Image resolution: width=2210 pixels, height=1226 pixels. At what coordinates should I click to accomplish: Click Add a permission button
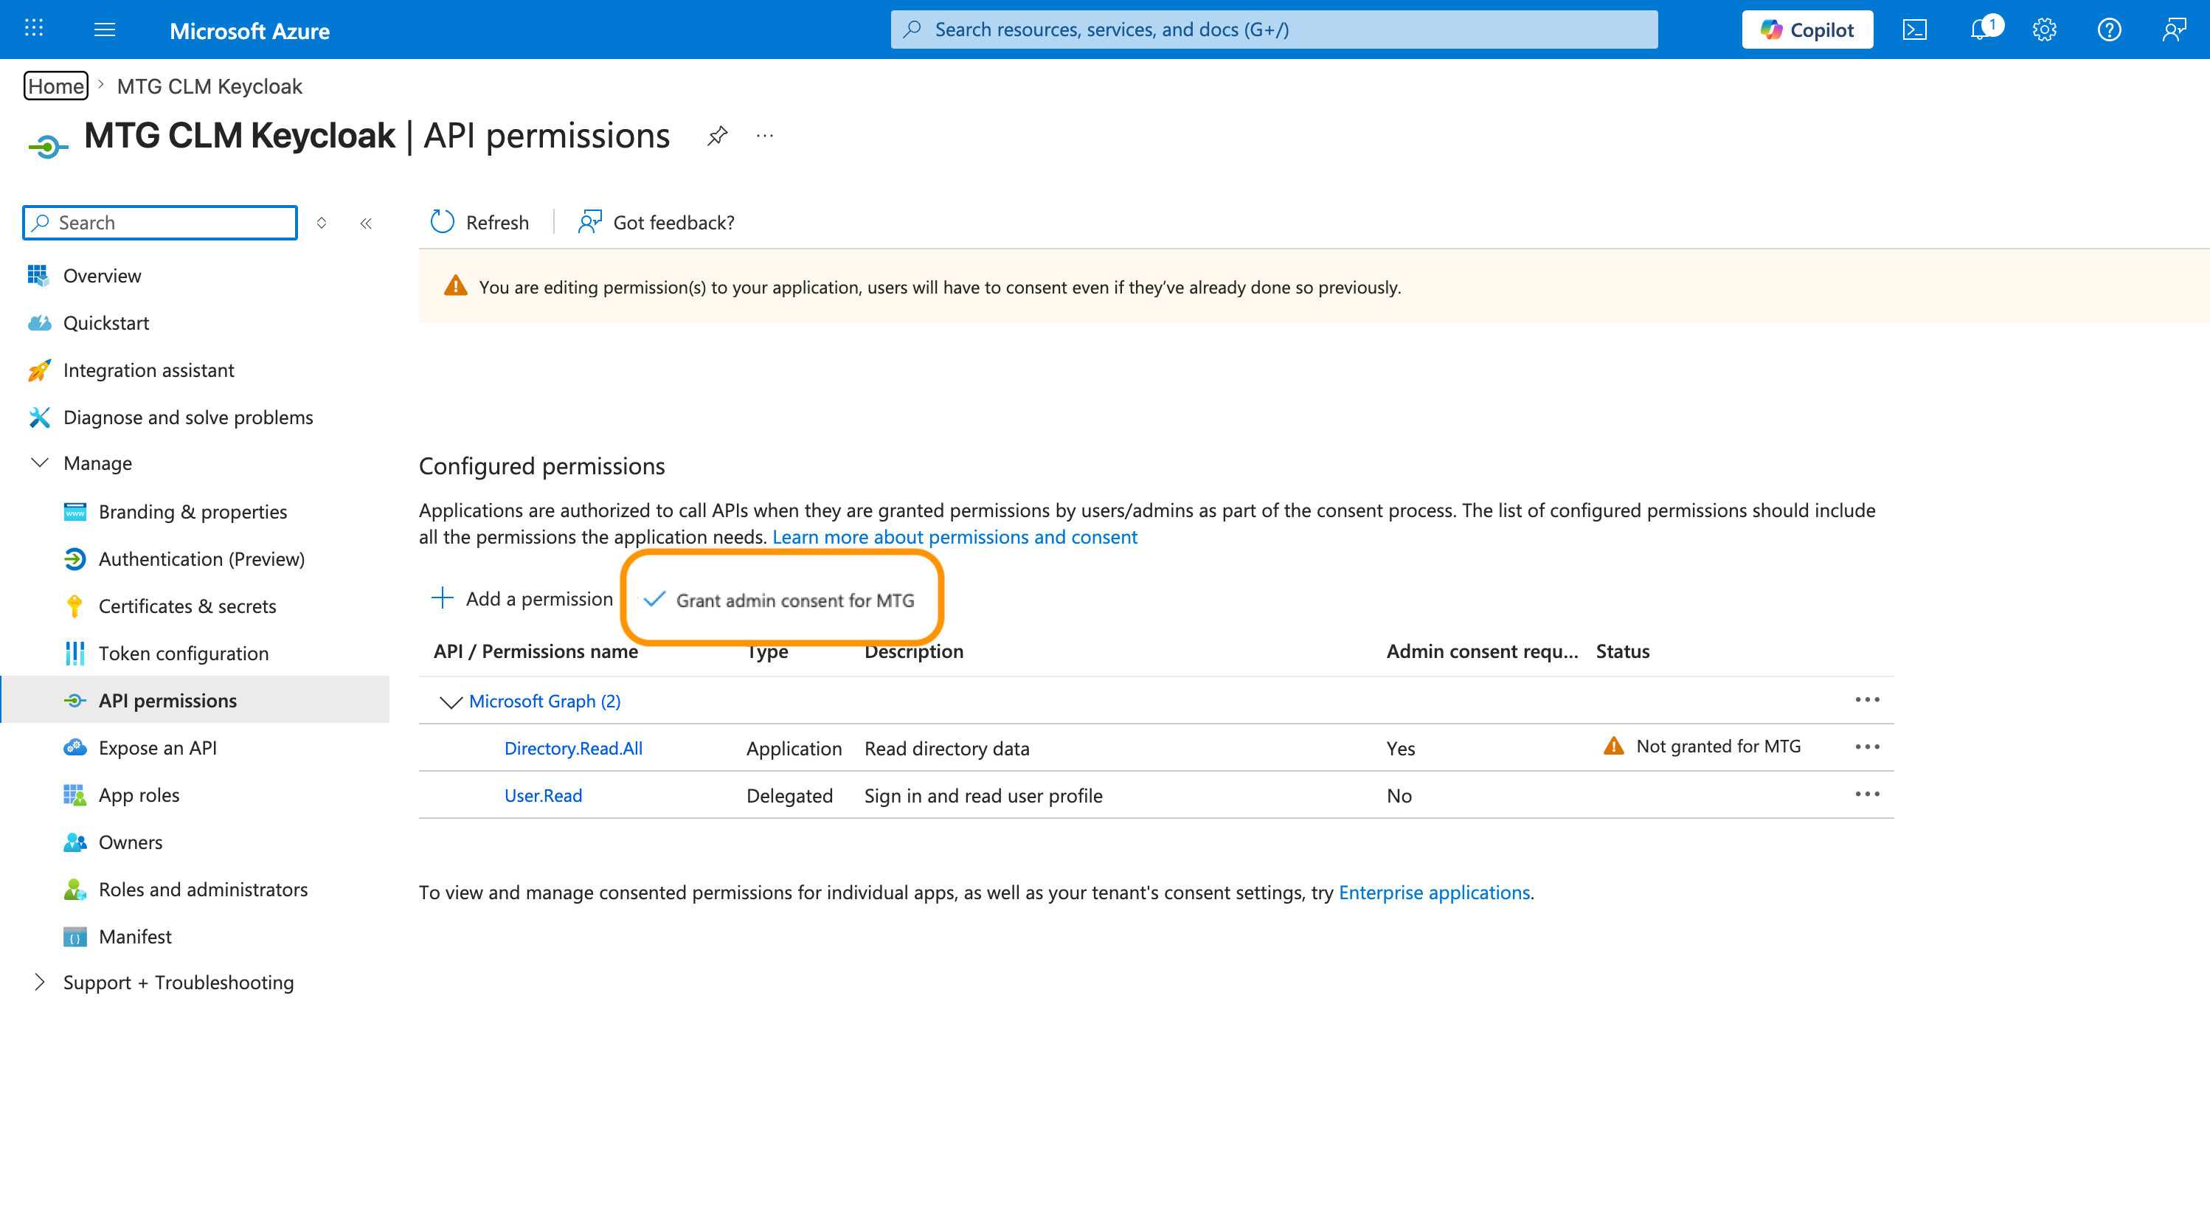tap(522, 598)
